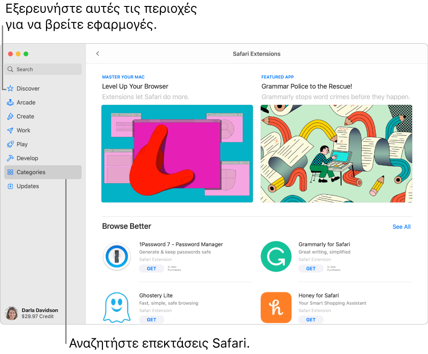Open the Arcade section
The height and width of the screenshot is (354, 428).
coord(43,102)
